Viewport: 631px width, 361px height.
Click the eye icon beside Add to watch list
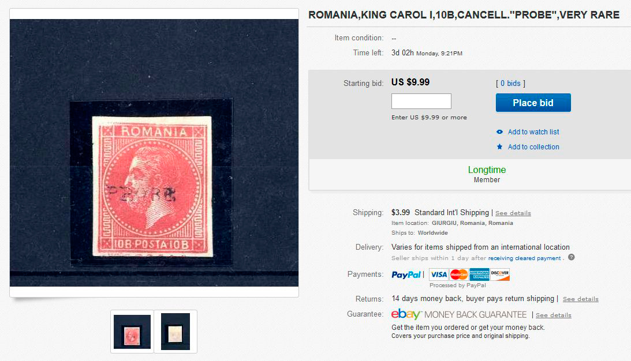(499, 132)
